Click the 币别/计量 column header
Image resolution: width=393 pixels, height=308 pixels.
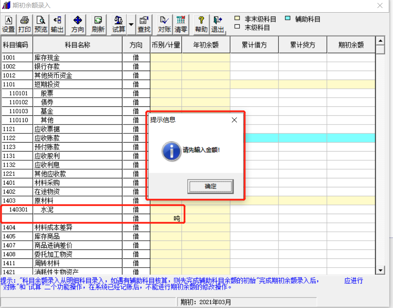point(166,45)
